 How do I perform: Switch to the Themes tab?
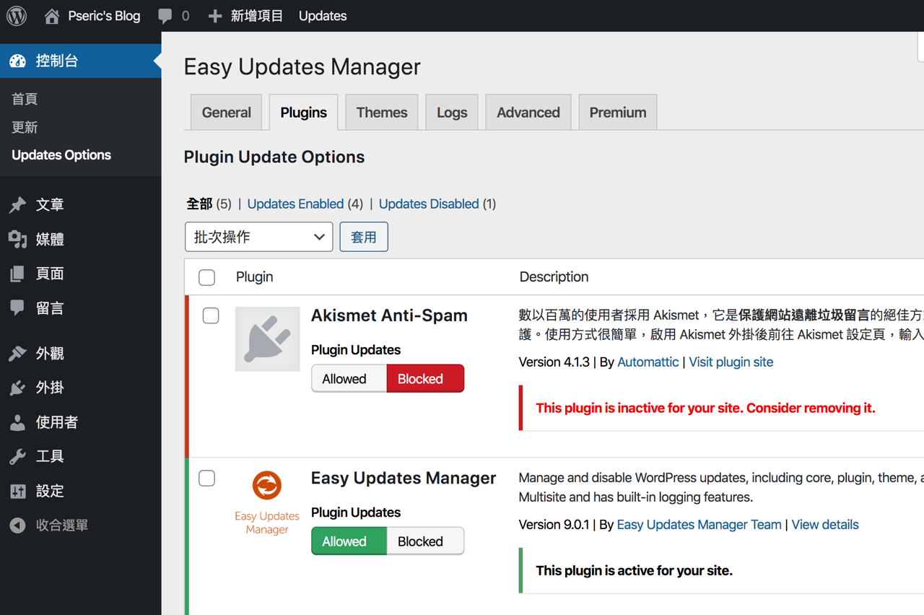(382, 113)
